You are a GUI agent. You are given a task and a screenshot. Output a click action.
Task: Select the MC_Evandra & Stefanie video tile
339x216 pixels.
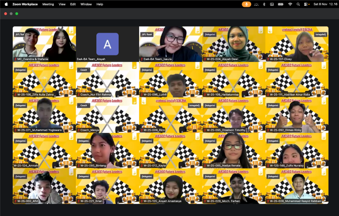tap(44, 44)
